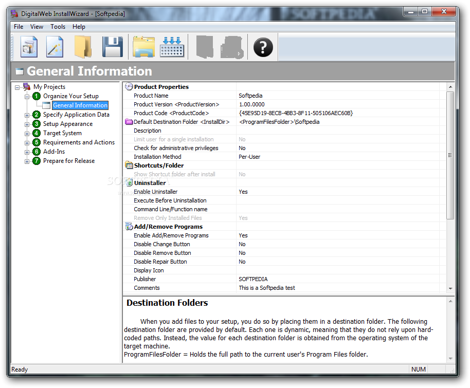Select Target System tree item
470x388 pixels.
[x=62, y=133]
